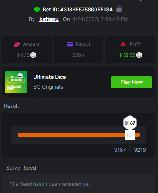The image size is (158, 193).
Task: Click the coin icon beside $ 0.10
Action: pyautogui.click(x=33, y=55)
